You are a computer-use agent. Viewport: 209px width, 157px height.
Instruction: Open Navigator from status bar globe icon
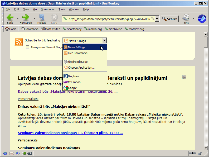coord(5,153)
